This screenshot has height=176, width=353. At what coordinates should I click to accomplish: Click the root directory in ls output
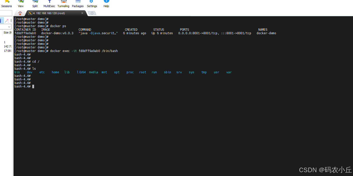[x=143, y=72]
